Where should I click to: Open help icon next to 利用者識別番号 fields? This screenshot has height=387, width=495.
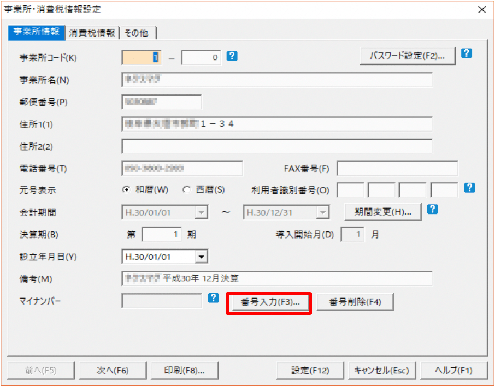(469, 188)
